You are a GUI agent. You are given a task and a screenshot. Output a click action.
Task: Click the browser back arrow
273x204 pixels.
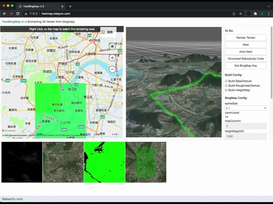click(x=5, y=14)
